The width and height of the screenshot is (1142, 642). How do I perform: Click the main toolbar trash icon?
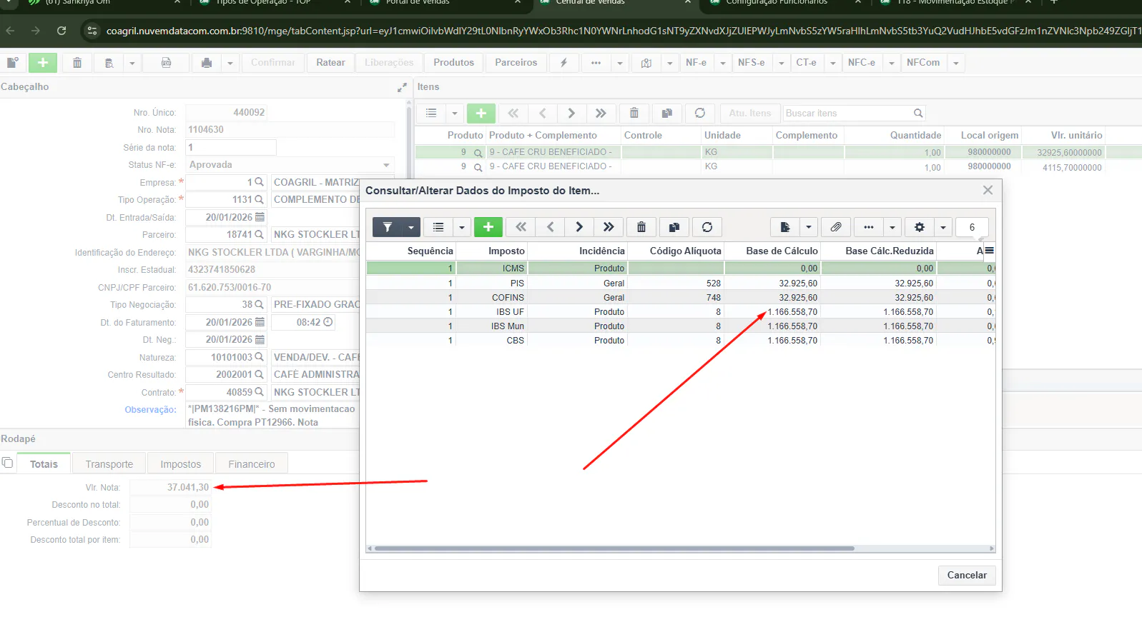(77, 63)
